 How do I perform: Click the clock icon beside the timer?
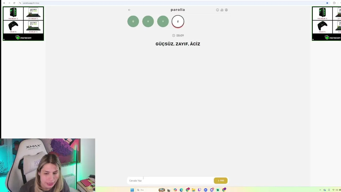click(x=173, y=35)
